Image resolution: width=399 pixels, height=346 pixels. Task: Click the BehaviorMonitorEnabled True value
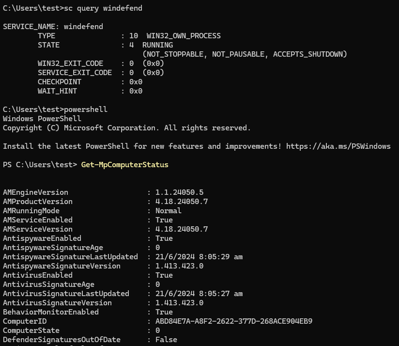pyautogui.click(x=164, y=312)
